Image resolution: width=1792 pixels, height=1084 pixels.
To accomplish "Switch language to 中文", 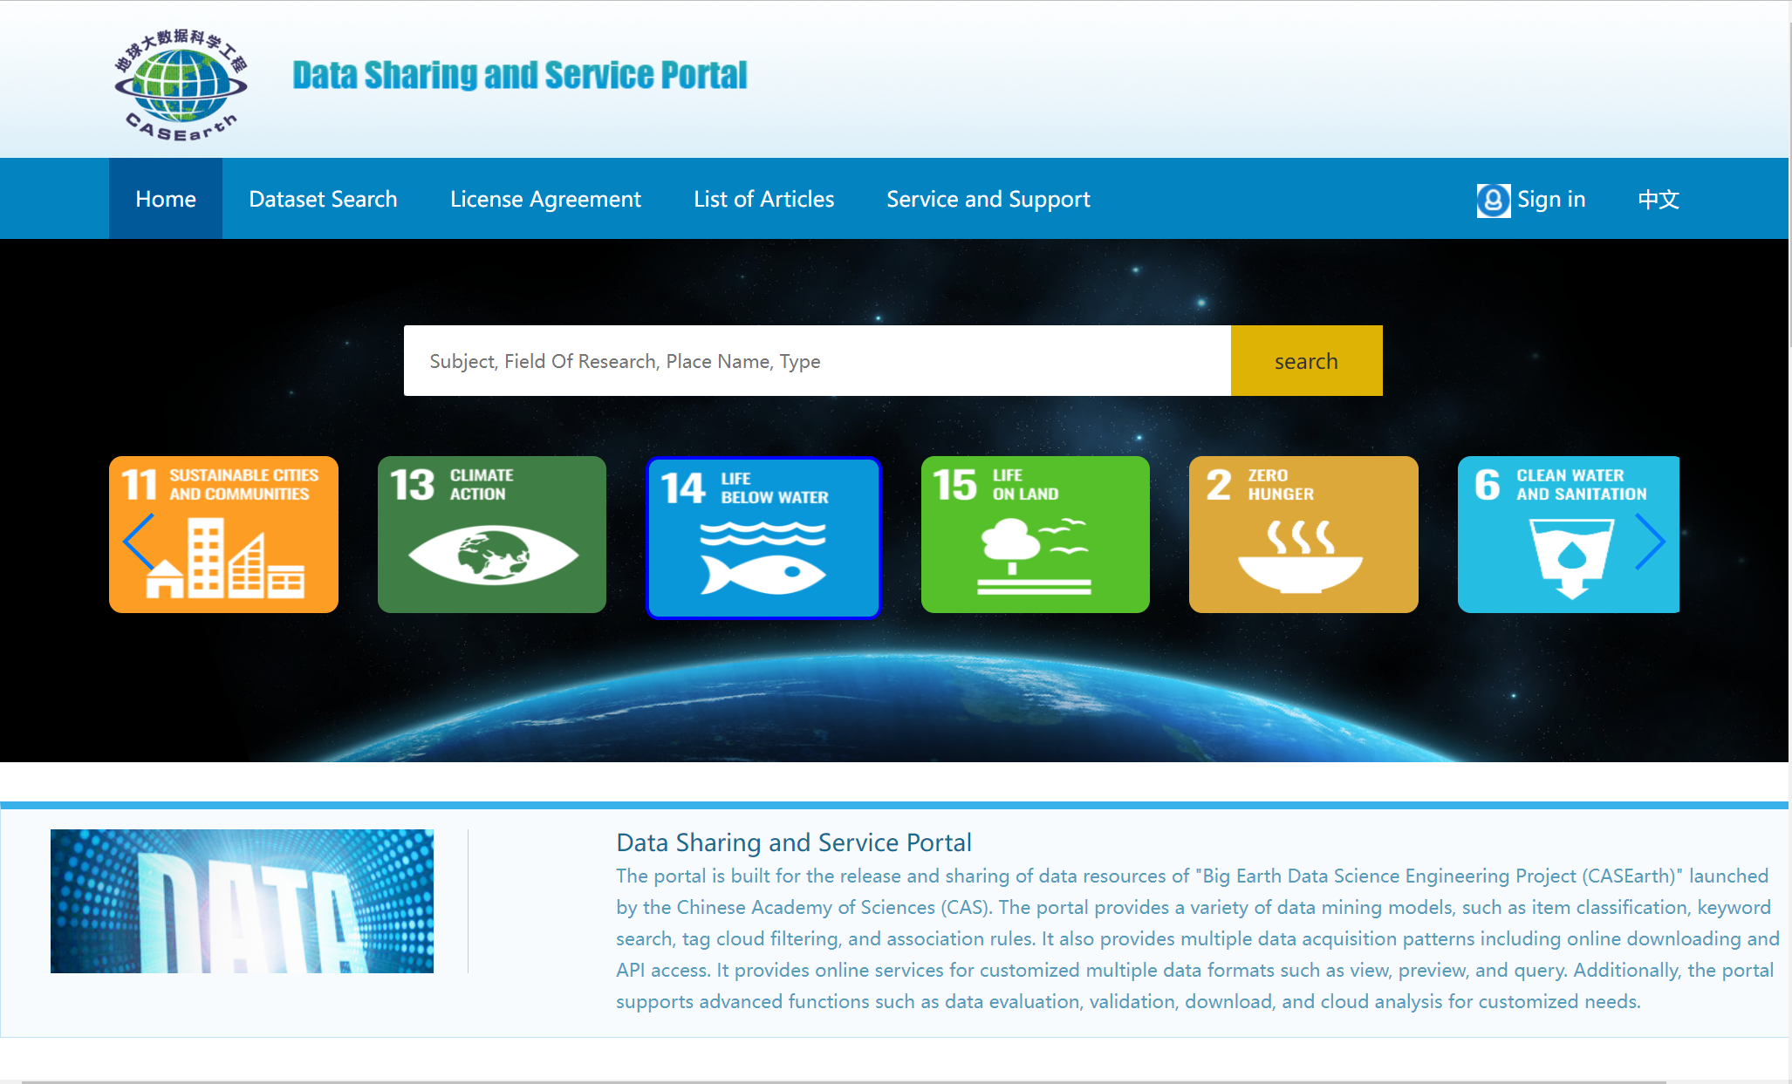I will [x=1659, y=199].
